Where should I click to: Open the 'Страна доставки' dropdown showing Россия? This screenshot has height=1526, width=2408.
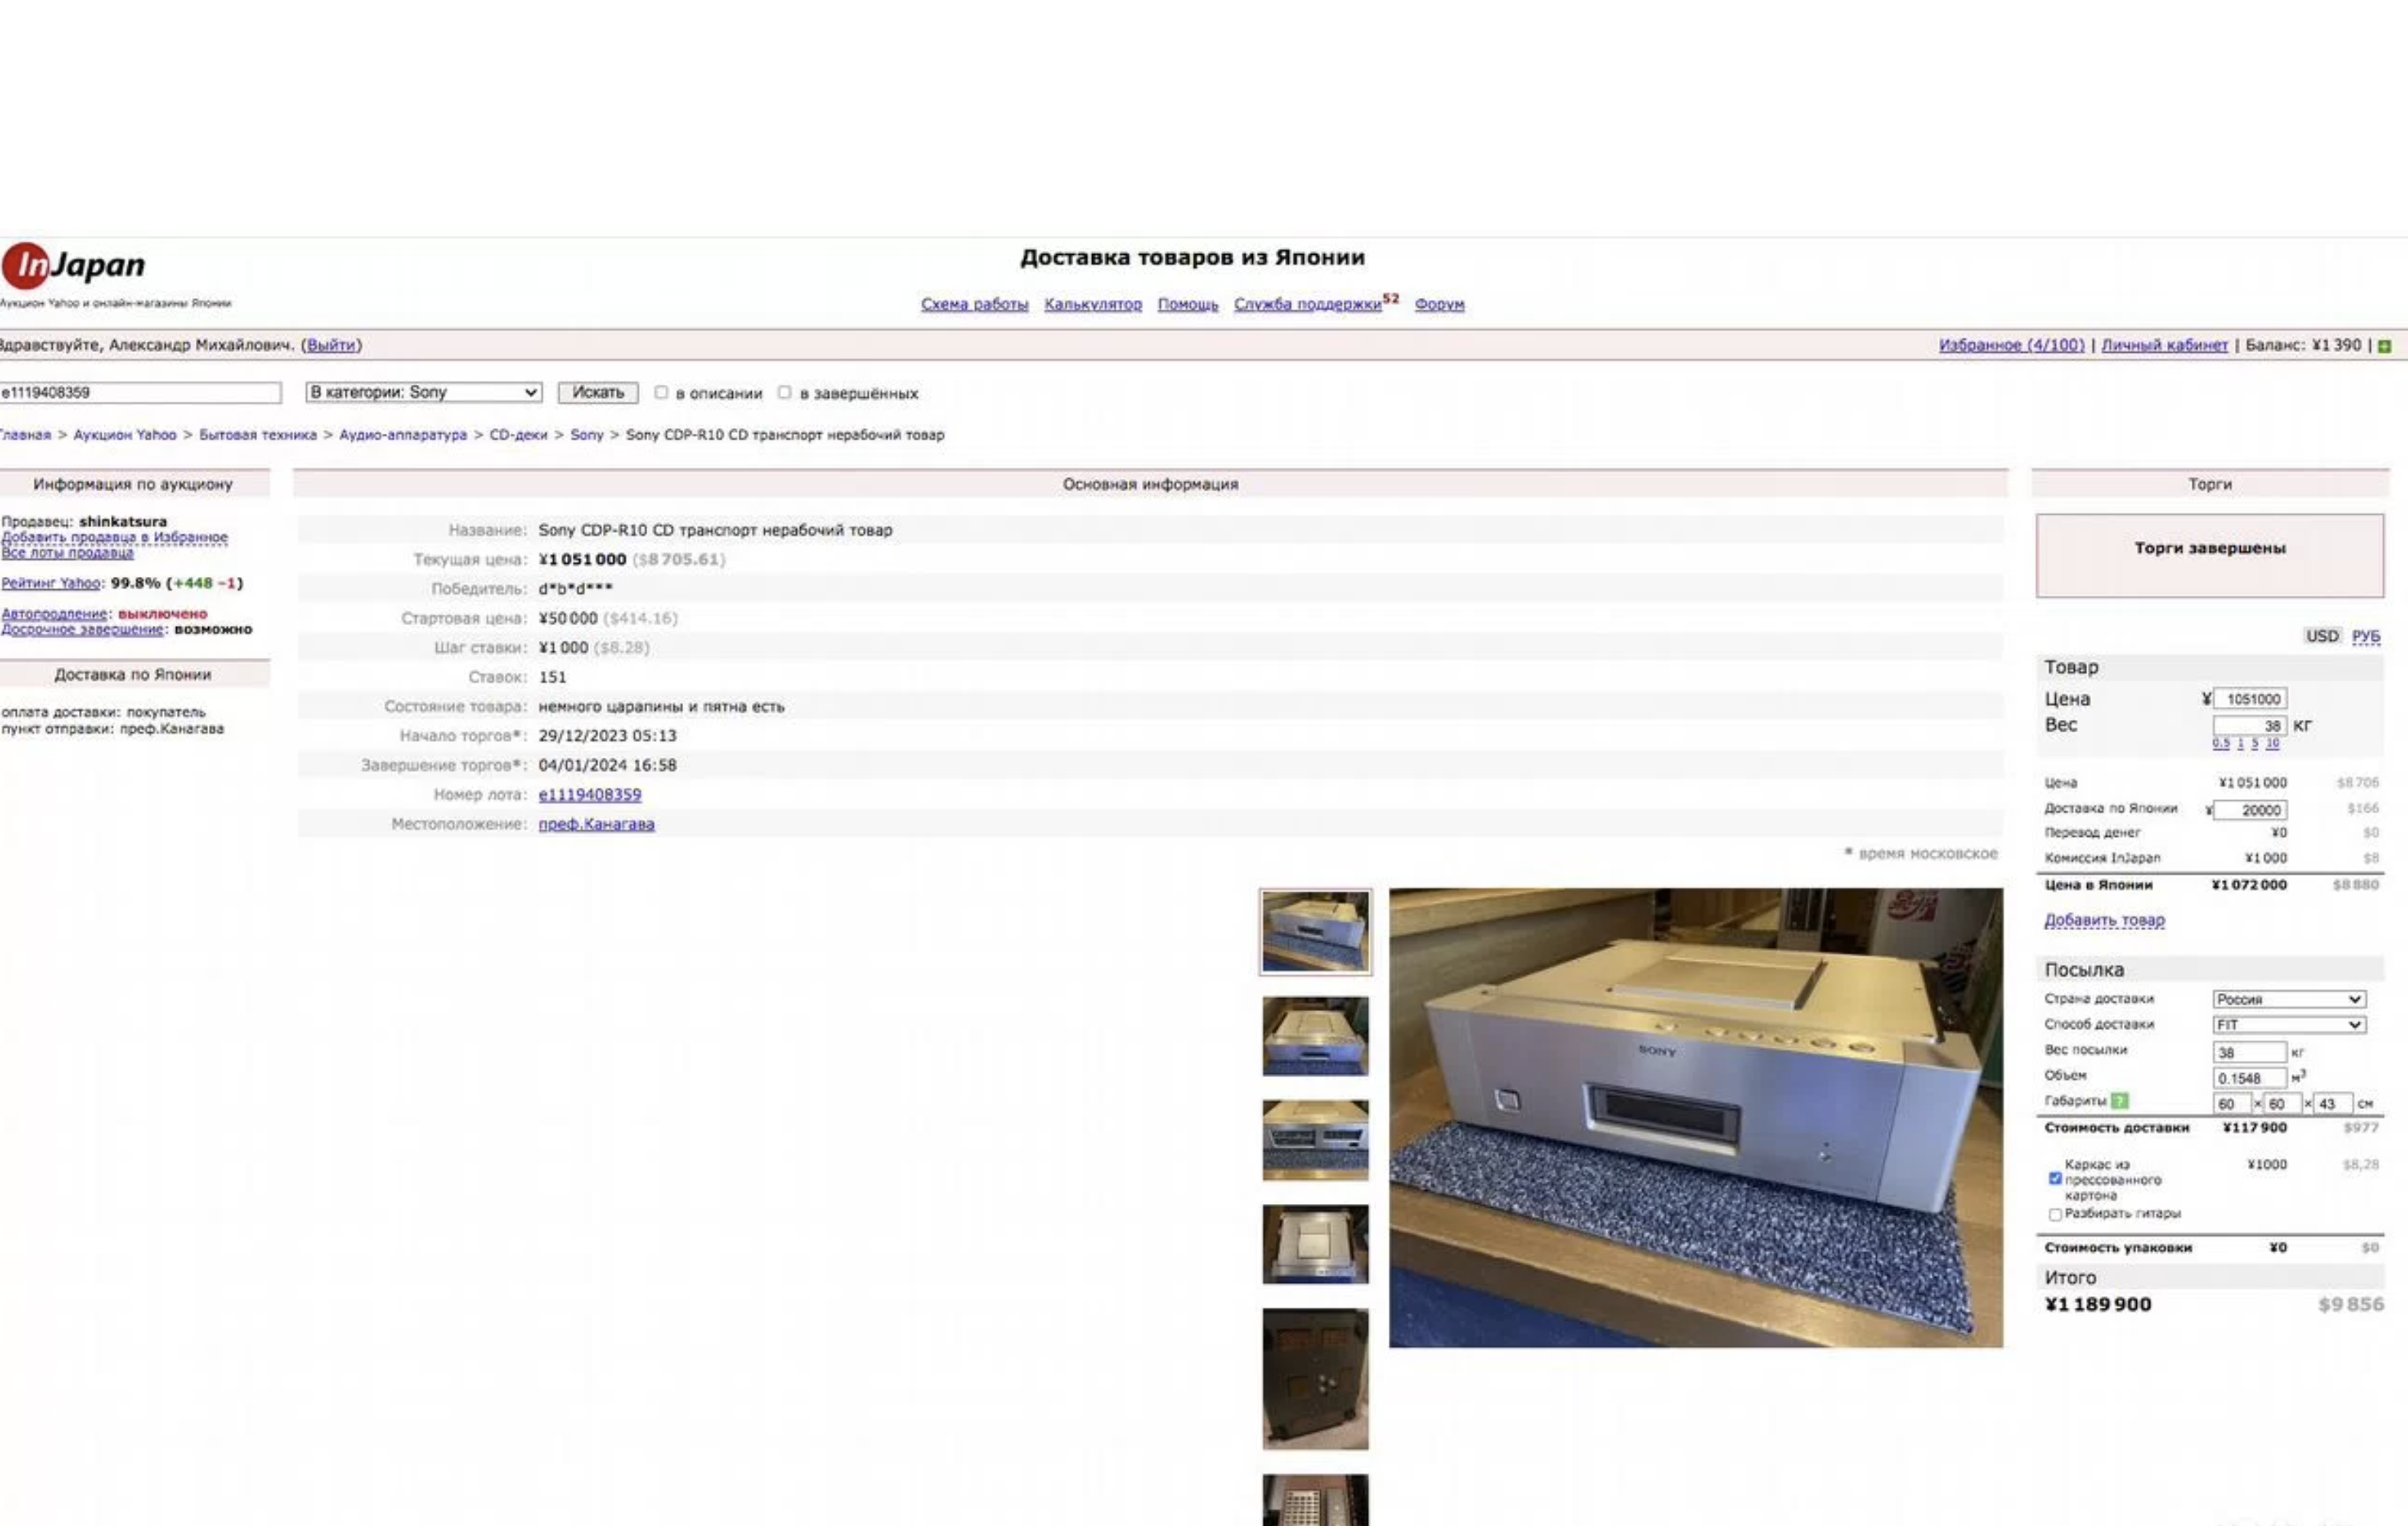pos(2289,1000)
